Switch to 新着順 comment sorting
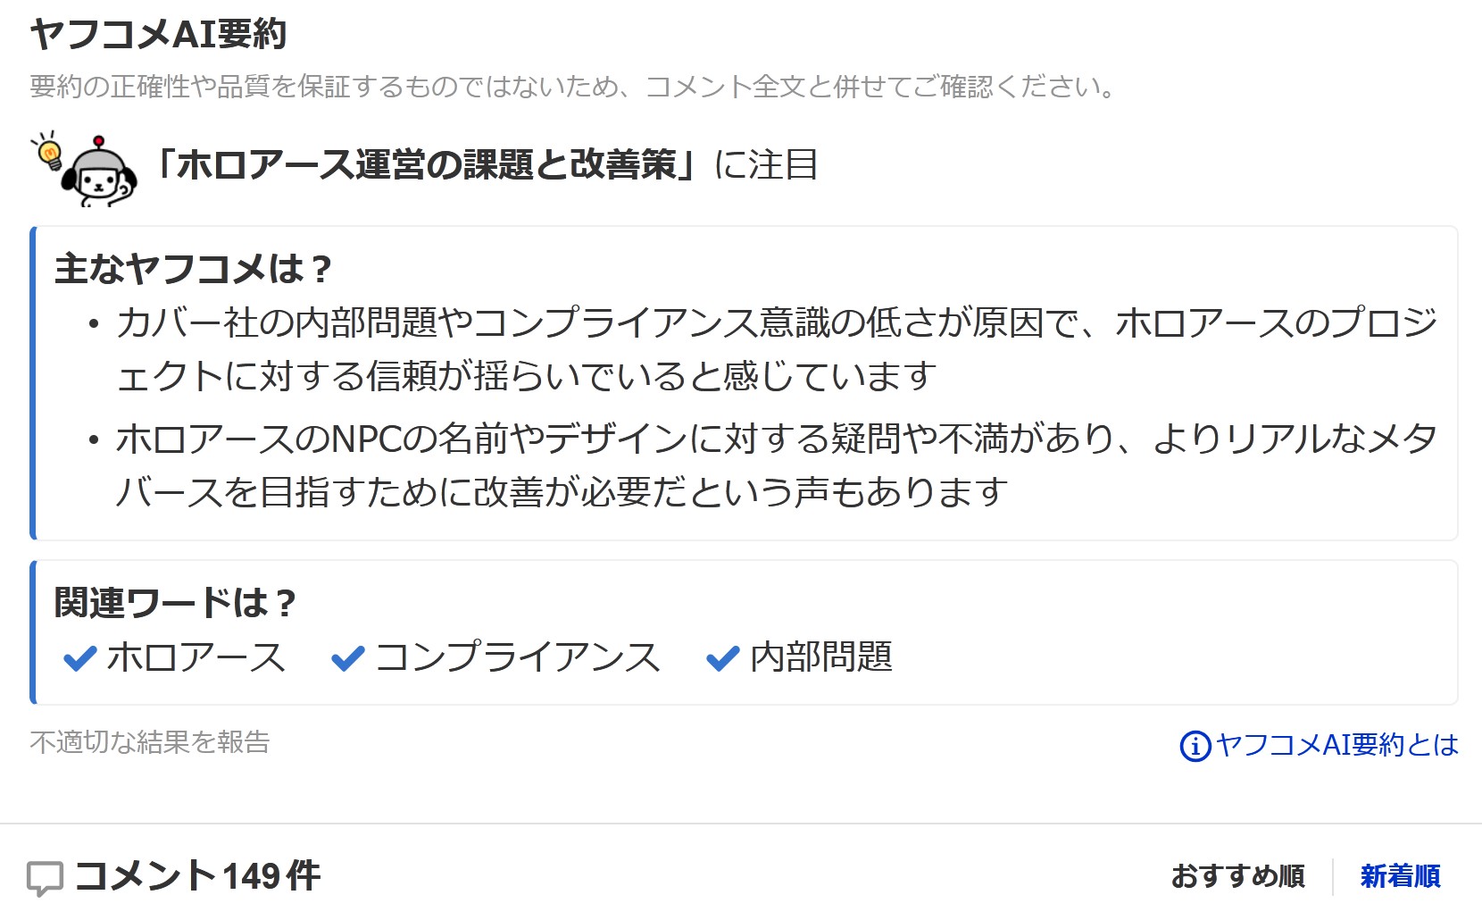The image size is (1482, 920). (x=1400, y=876)
